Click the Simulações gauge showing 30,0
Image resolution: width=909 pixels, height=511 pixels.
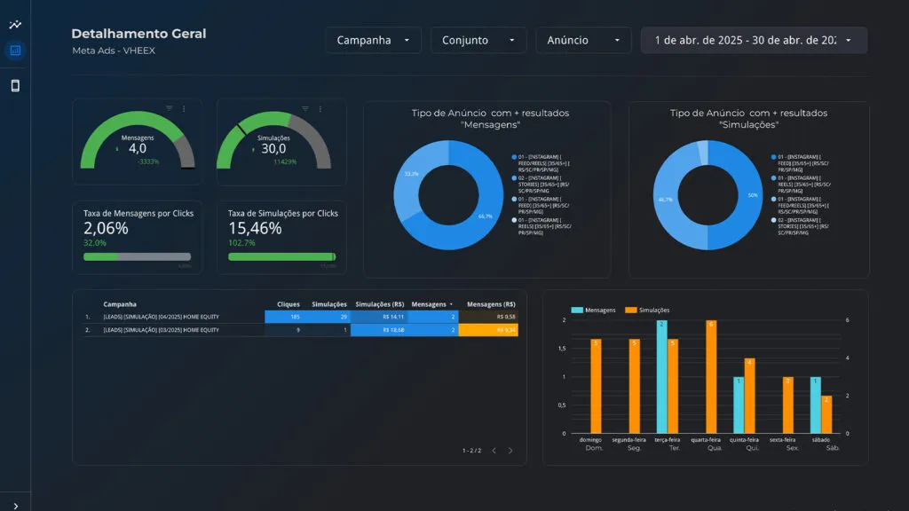coord(273,140)
